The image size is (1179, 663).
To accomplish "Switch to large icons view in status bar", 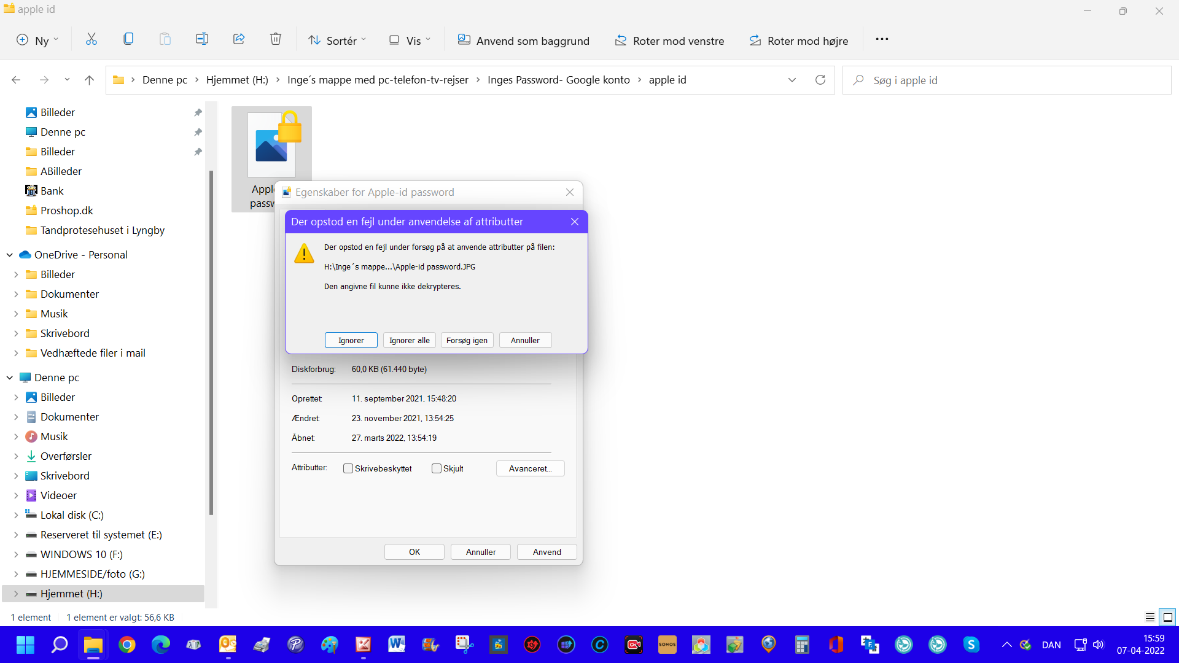I will click(1168, 617).
